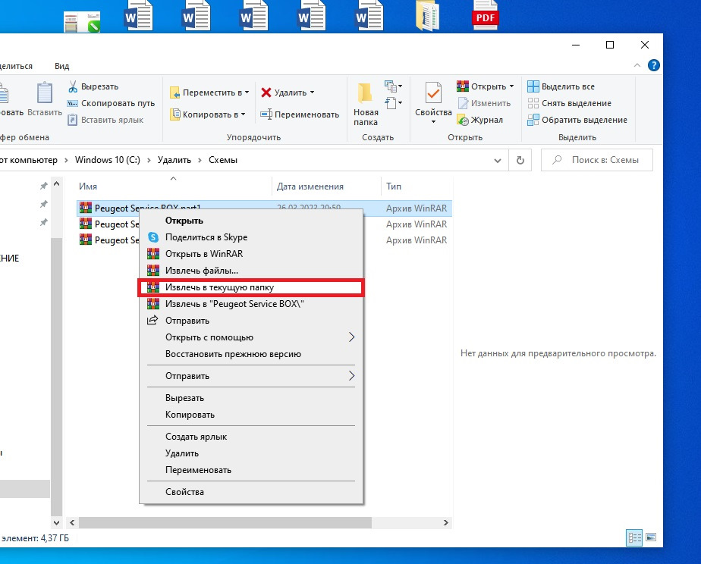Click Вставить ярлык in the ribbon

point(105,120)
